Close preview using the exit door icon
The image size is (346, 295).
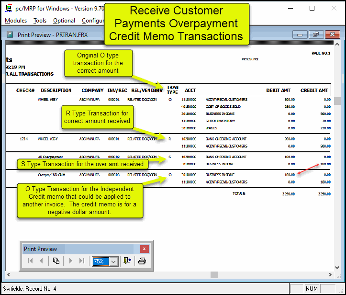[x=127, y=261]
